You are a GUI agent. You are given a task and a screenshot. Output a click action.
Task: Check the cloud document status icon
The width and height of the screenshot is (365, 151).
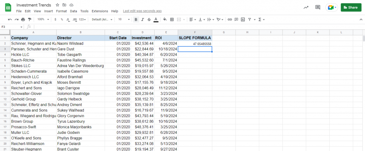[71, 5]
